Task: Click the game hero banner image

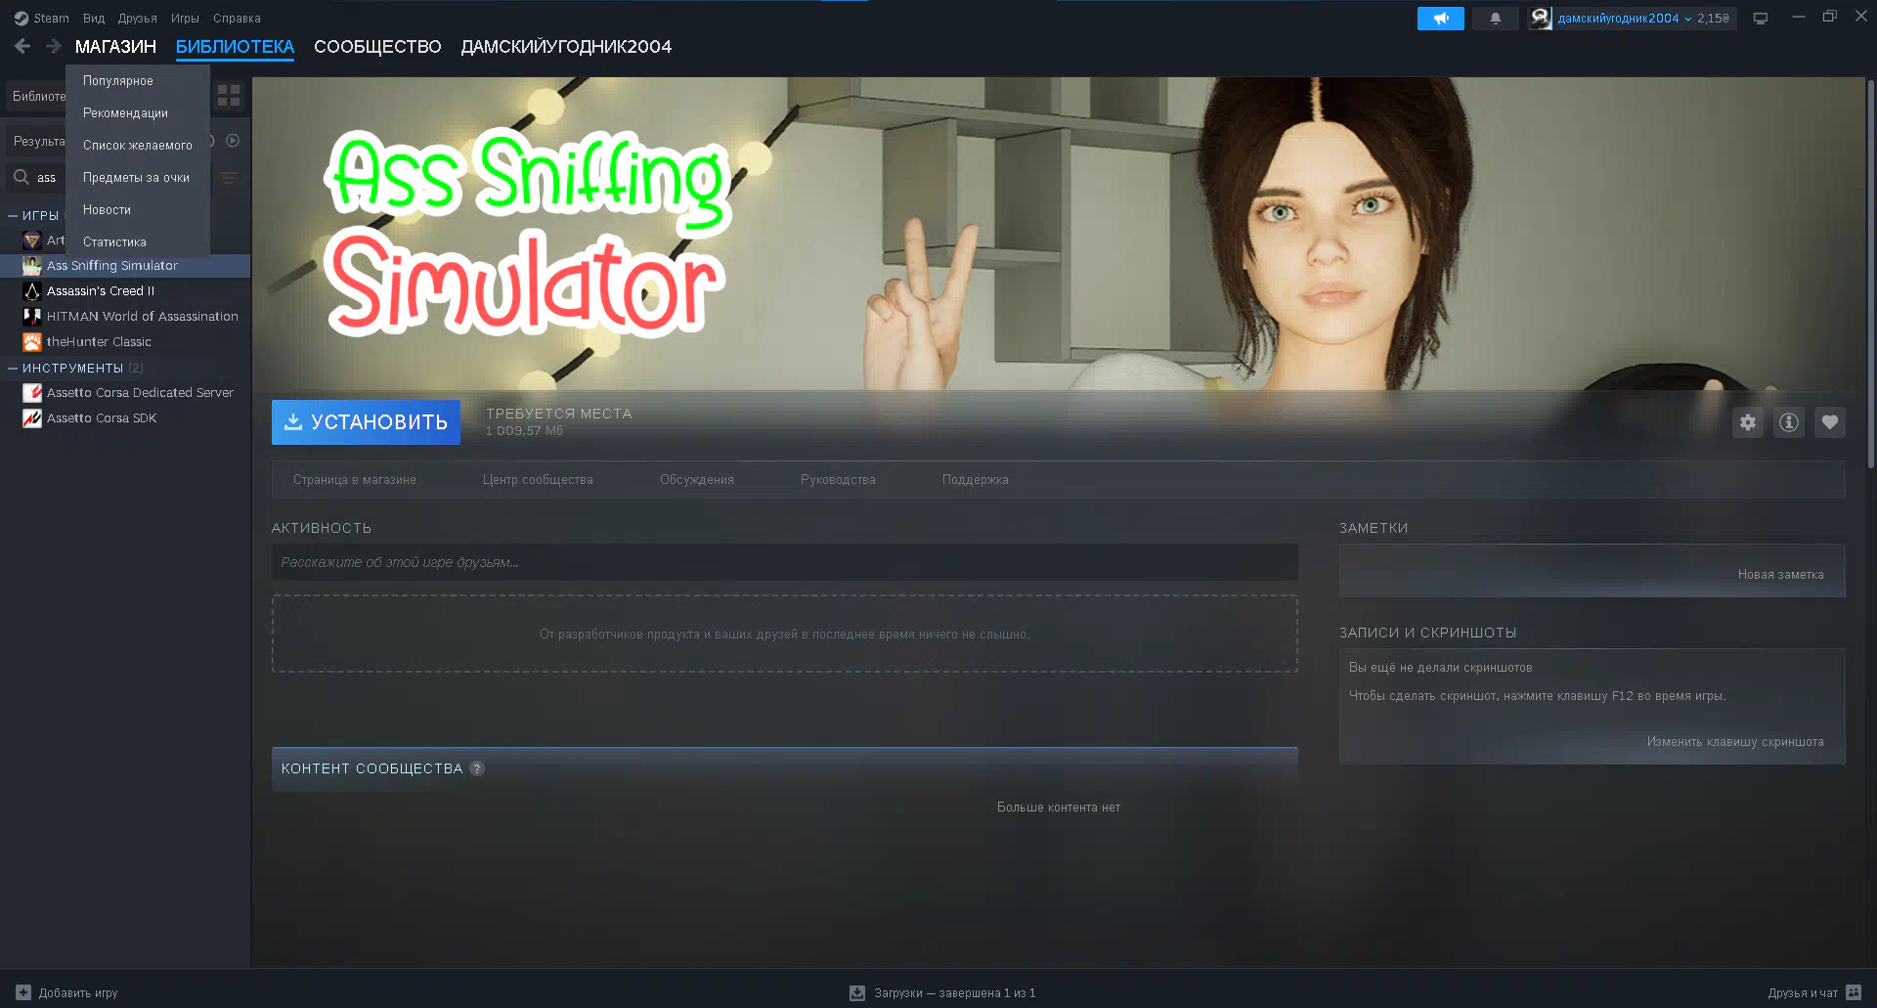Action: [1059, 234]
